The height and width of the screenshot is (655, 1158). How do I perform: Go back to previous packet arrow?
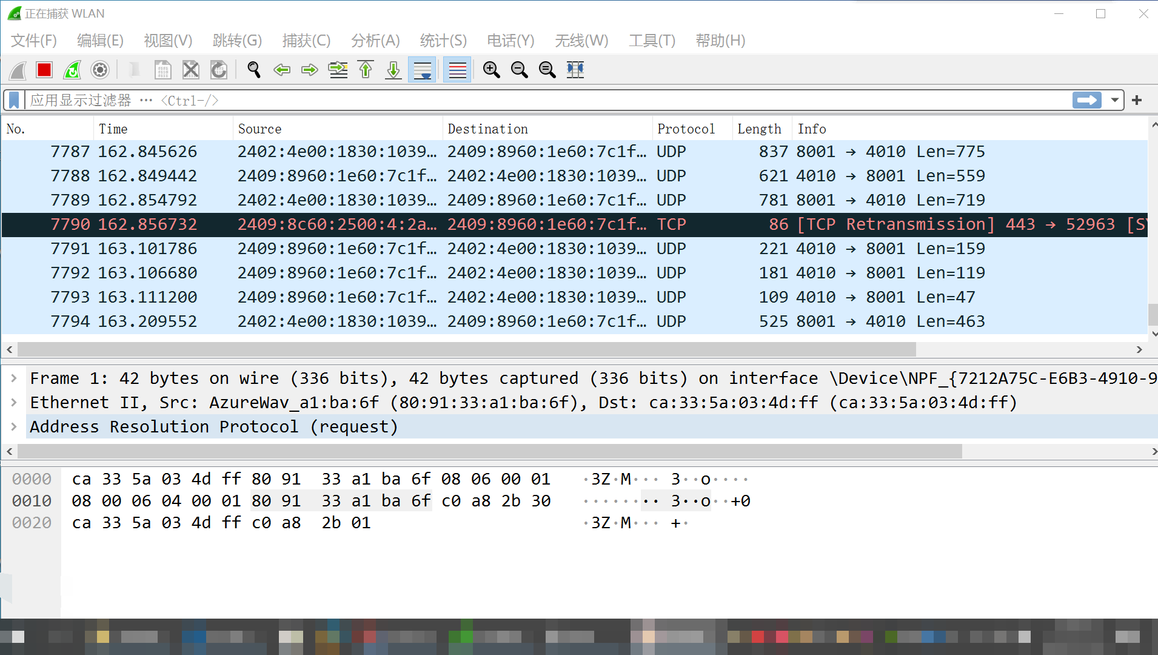(x=282, y=70)
